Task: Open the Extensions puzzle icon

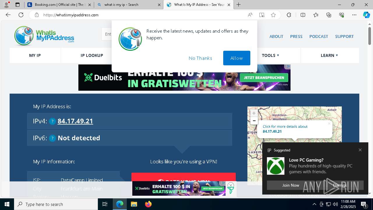Action: [289, 15]
